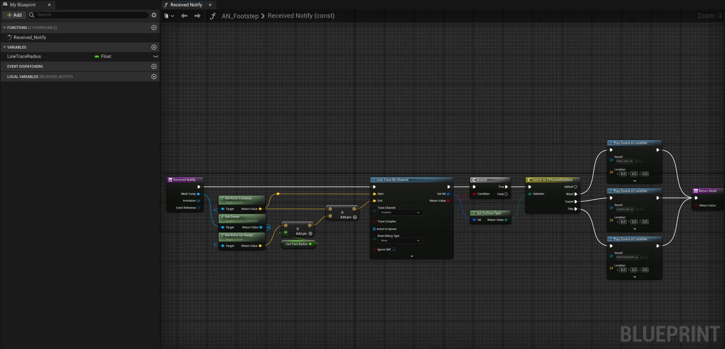Screen dimensions: 725x349
Task: Navigate back with the left arrow
Action: point(184,16)
